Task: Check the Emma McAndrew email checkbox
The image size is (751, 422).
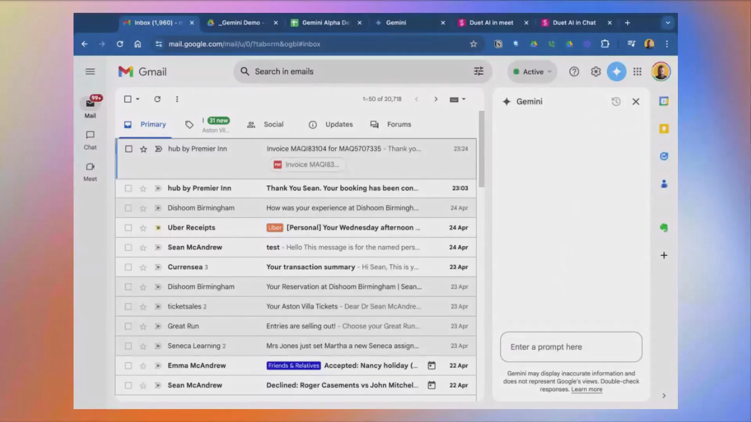Action: [x=128, y=366]
